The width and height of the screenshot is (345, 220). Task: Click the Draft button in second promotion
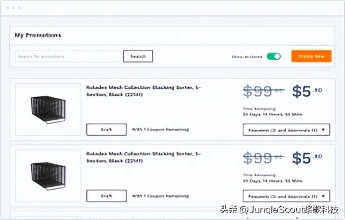click(x=106, y=196)
